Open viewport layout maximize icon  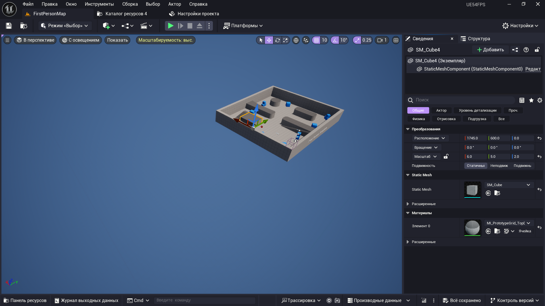(x=396, y=40)
